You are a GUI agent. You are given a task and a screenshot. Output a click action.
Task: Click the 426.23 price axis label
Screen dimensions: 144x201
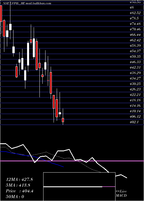[136, 89]
